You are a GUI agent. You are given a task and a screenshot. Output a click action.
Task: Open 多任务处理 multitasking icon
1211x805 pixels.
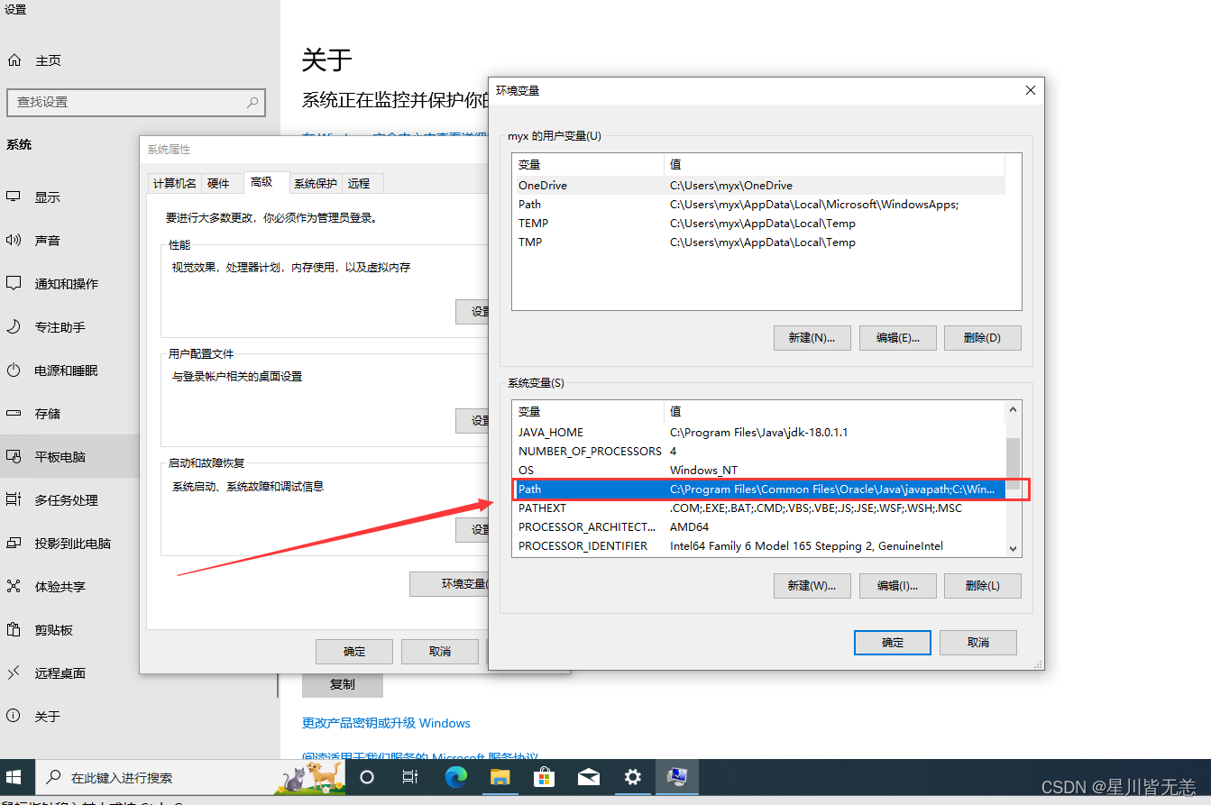14,500
